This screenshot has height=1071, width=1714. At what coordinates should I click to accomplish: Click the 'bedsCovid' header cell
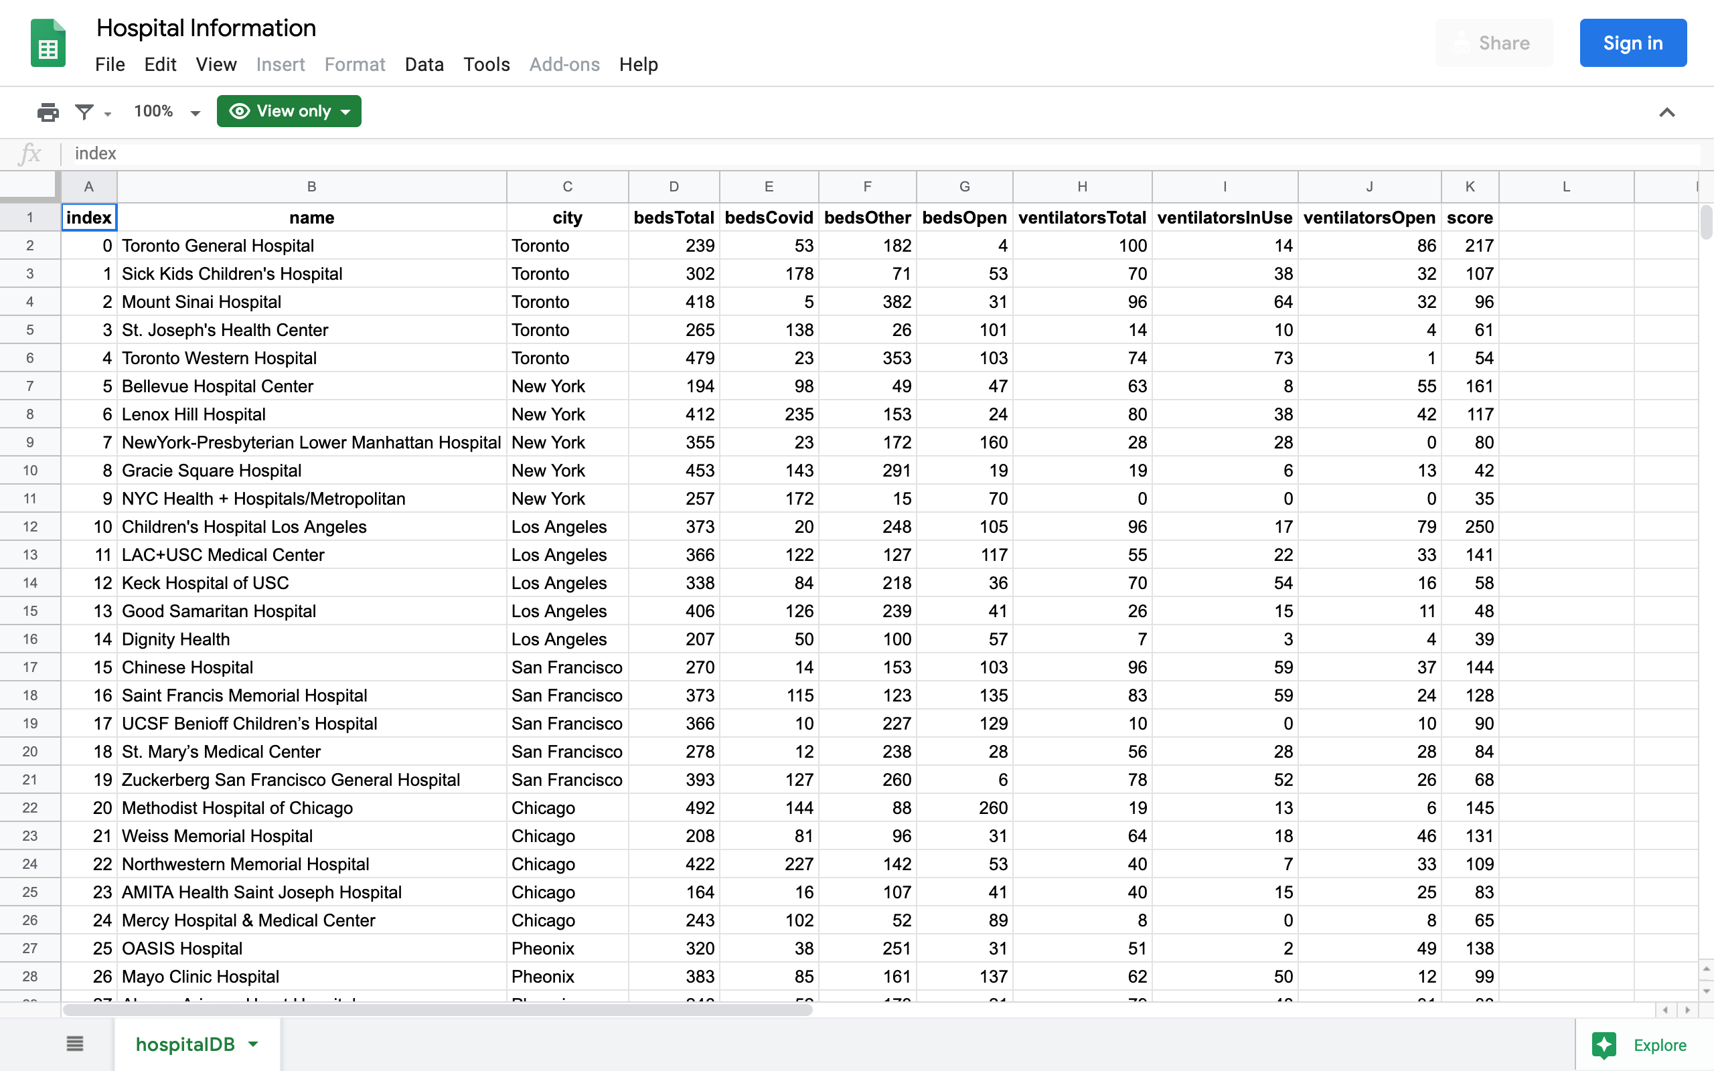[x=769, y=218]
